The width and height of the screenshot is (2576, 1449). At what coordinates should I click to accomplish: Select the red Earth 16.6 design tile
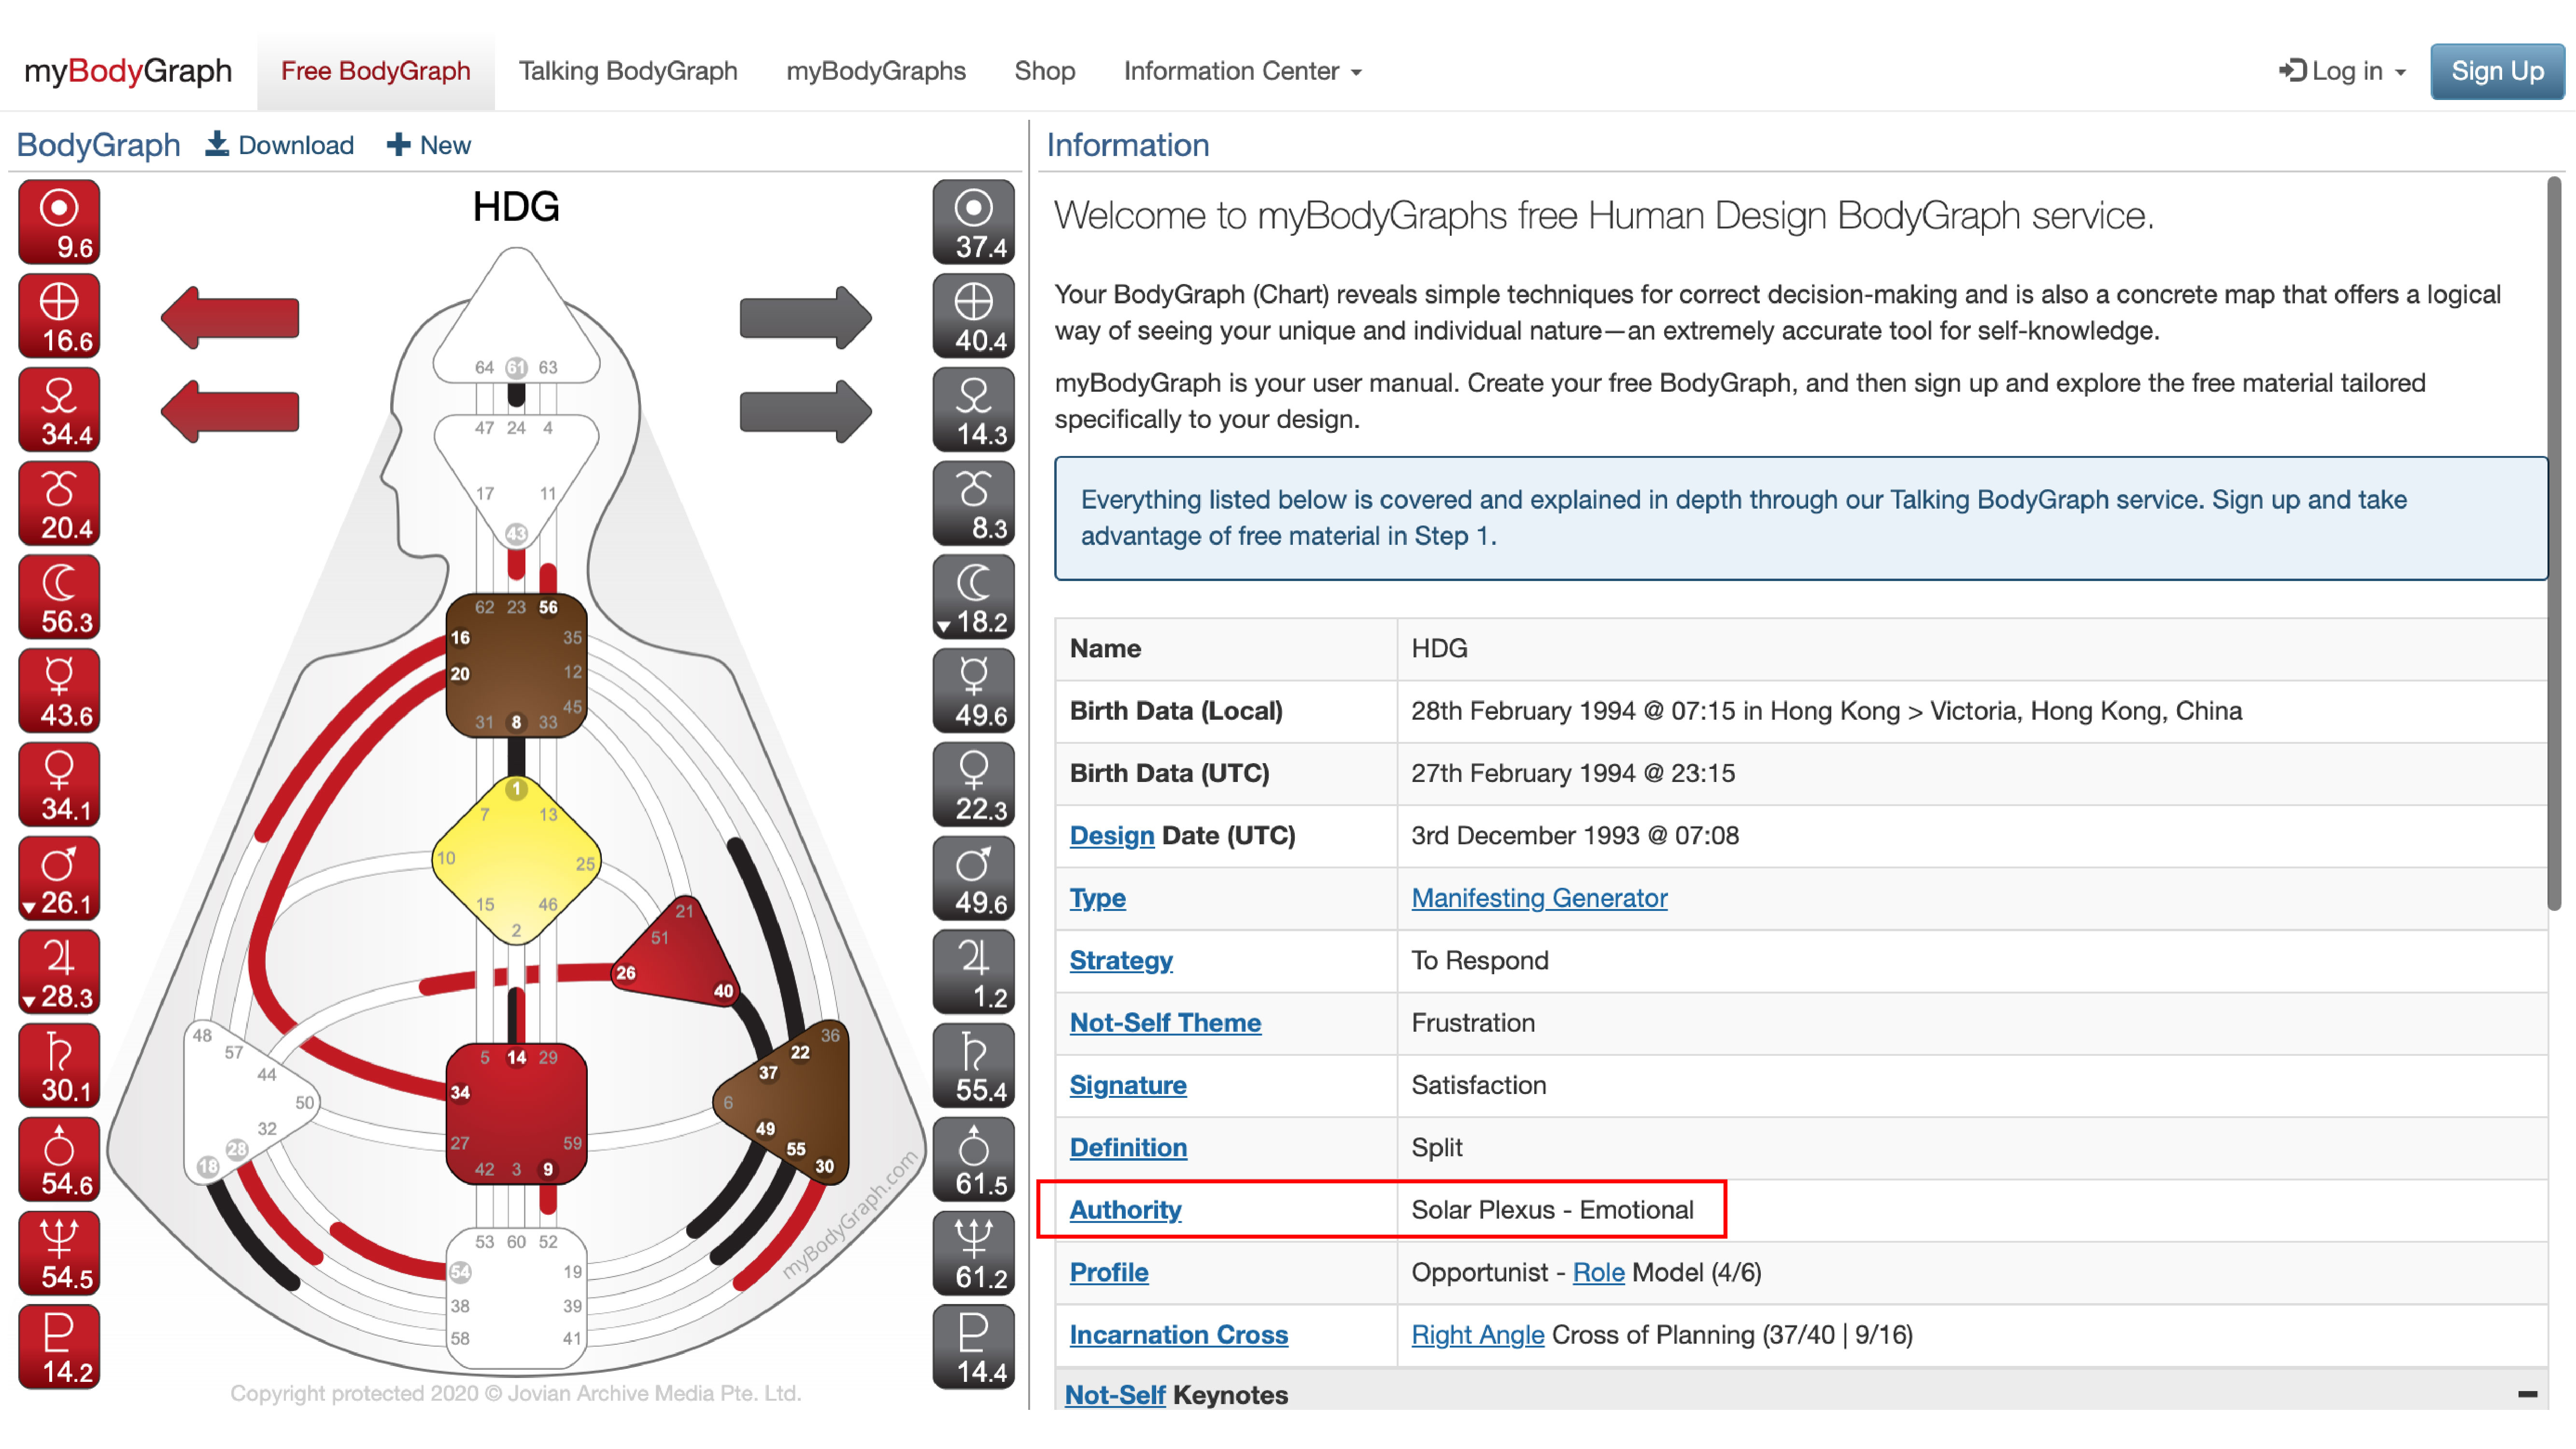tap(59, 316)
